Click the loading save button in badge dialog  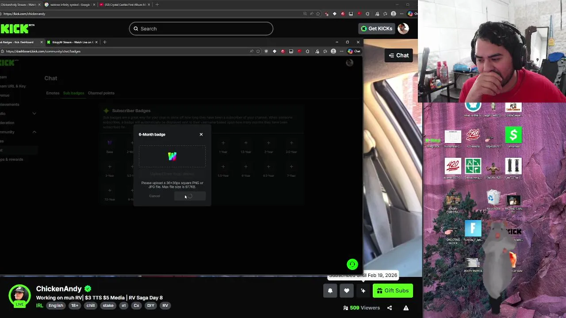pyautogui.click(x=190, y=196)
